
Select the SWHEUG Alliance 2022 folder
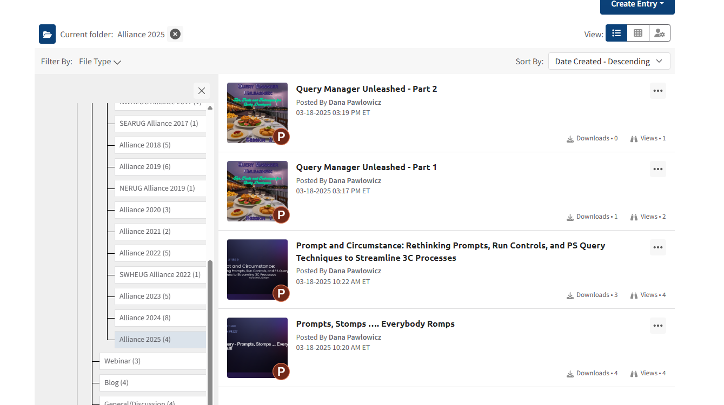(x=160, y=274)
